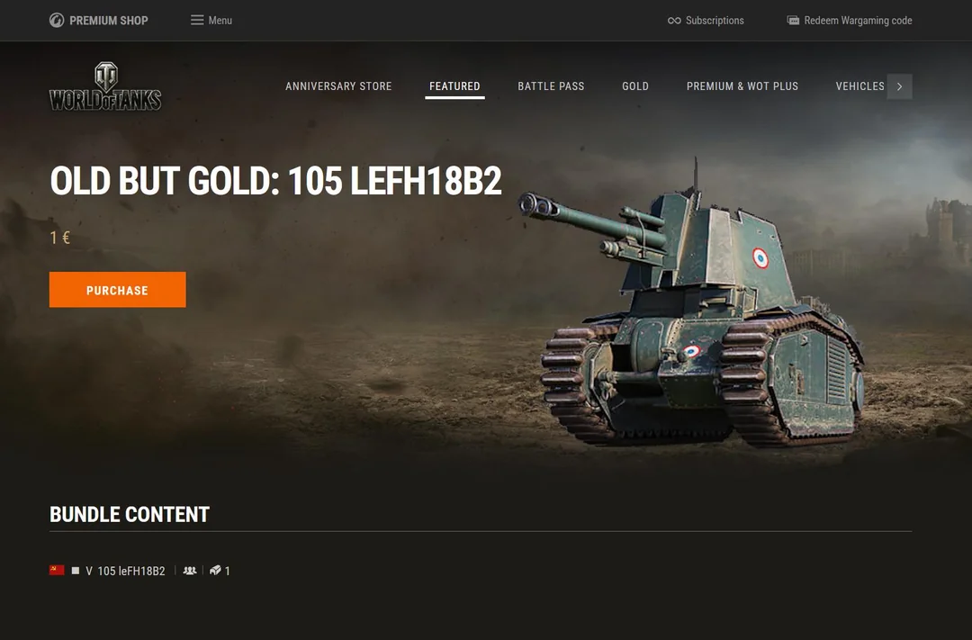Switch to the Battle Pass tab

pos(551,86)
